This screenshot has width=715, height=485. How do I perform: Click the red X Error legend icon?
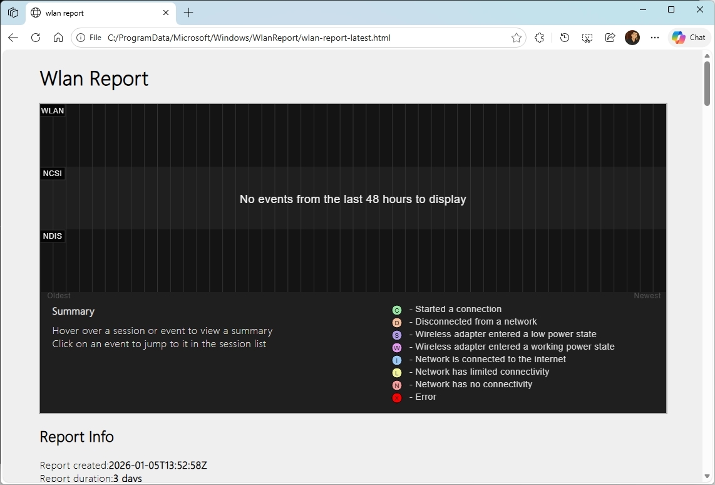point(397,398)
